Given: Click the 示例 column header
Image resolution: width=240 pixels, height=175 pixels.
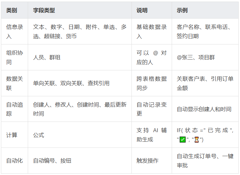Looking at the screenshot, I should coord(205,10).
